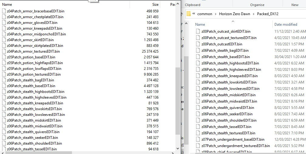The height and width of the screenshot is (154, 306).
Task: Select z06Patch_stealth_highbootsEDIT.bin in archive list
Action: [36, 92]
